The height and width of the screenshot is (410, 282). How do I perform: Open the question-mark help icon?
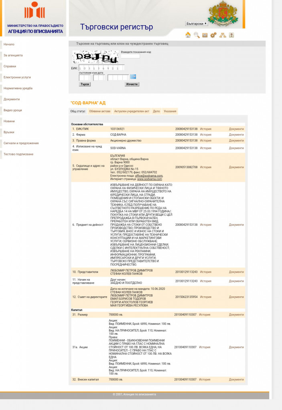[x=231, y=35]
